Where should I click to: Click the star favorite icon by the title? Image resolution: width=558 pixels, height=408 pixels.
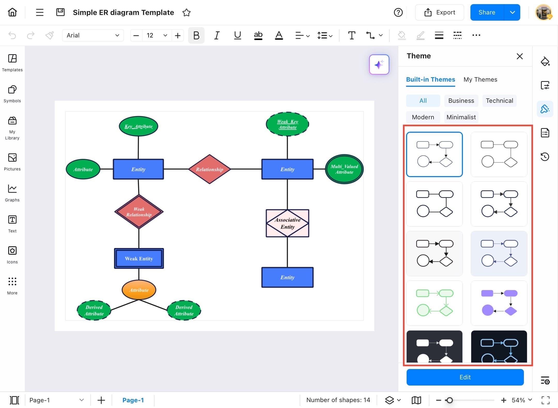point(186,12)
